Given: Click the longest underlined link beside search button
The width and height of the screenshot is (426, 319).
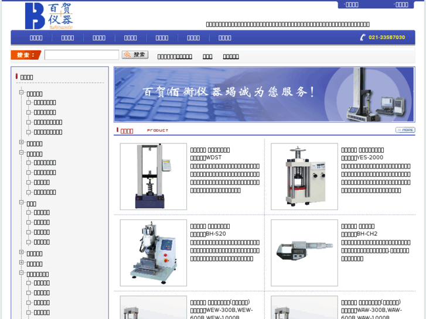Looking at the screenshot, I should pyautogui.click(x=175, y=56).
